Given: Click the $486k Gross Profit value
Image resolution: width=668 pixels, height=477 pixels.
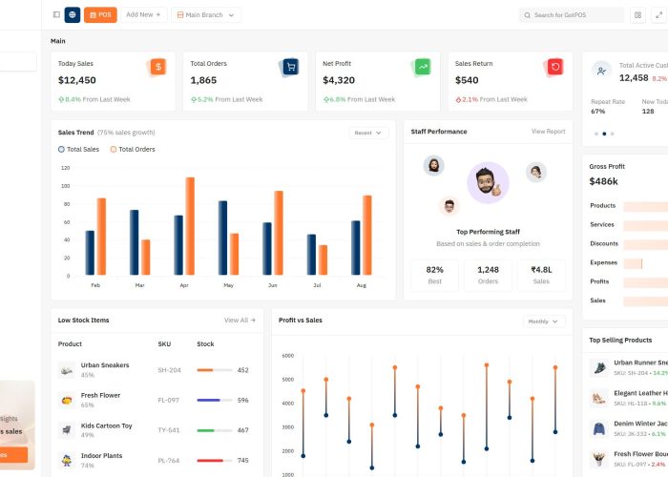Looking at the screenshot, I should coord(604,181).
